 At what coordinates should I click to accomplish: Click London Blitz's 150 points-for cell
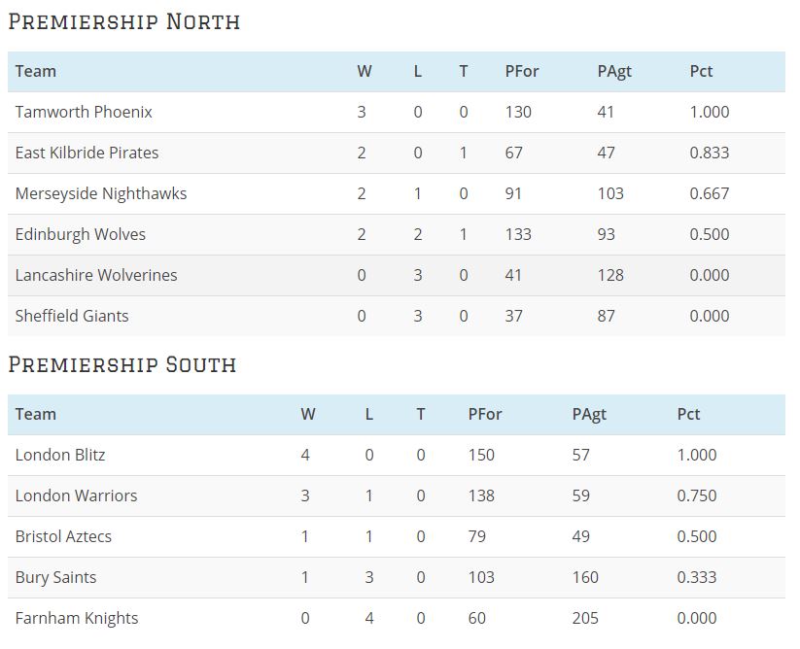pyautogui.click(x=481, y=455)
